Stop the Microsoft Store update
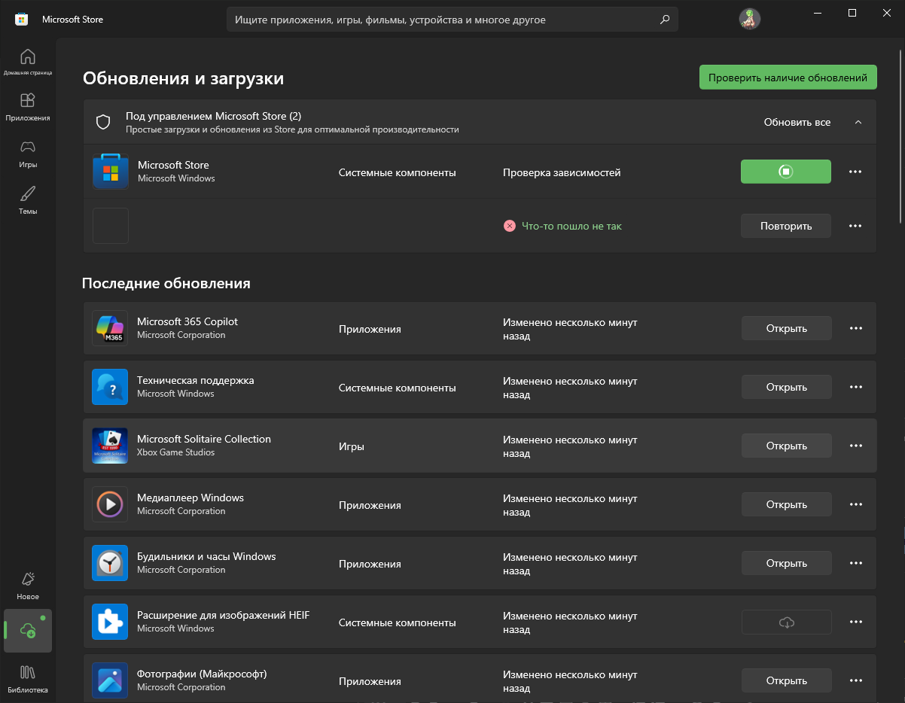 [x=786, y=172]
